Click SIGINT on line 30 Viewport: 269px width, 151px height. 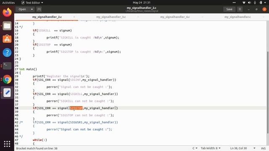(75, 80)
